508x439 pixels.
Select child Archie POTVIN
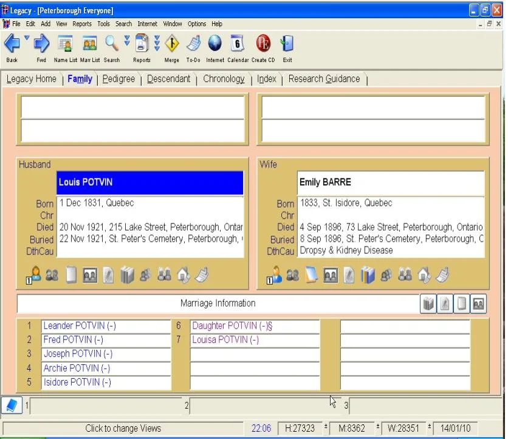pyautogui.click(x=106, y=368)
